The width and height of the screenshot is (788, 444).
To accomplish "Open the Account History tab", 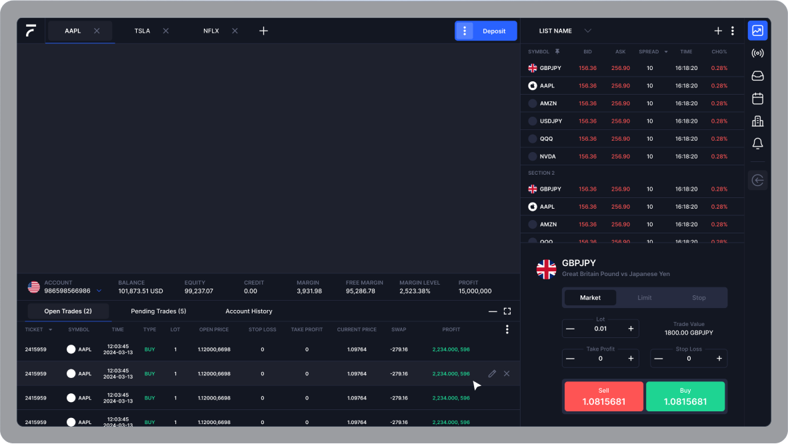I will click(x=249, y=311).
